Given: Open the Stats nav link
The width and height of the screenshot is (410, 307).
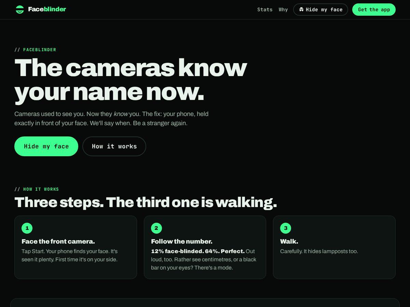Looking at the screenshot, I should point(265,10).
